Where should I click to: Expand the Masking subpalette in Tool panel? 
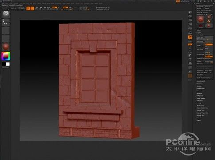click(x=199, y=91)
